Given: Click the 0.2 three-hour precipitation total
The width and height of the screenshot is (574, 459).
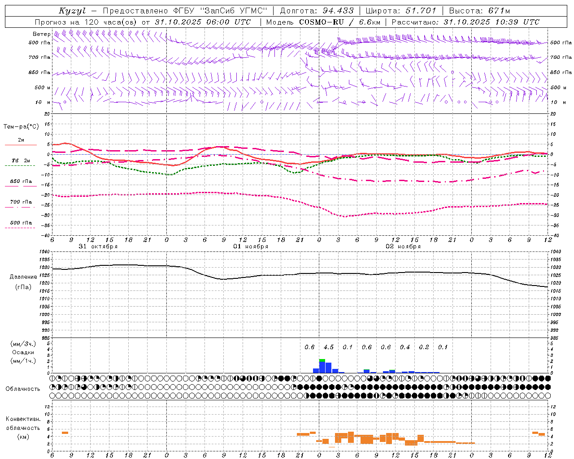Looking at the screenshot, I should click(424, 347).
